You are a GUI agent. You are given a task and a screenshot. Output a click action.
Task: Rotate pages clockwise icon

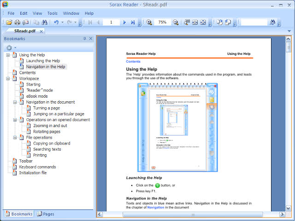coord(219,23)
